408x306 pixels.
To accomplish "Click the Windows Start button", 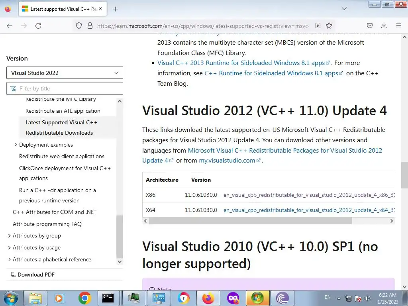I will coord(10,298).
